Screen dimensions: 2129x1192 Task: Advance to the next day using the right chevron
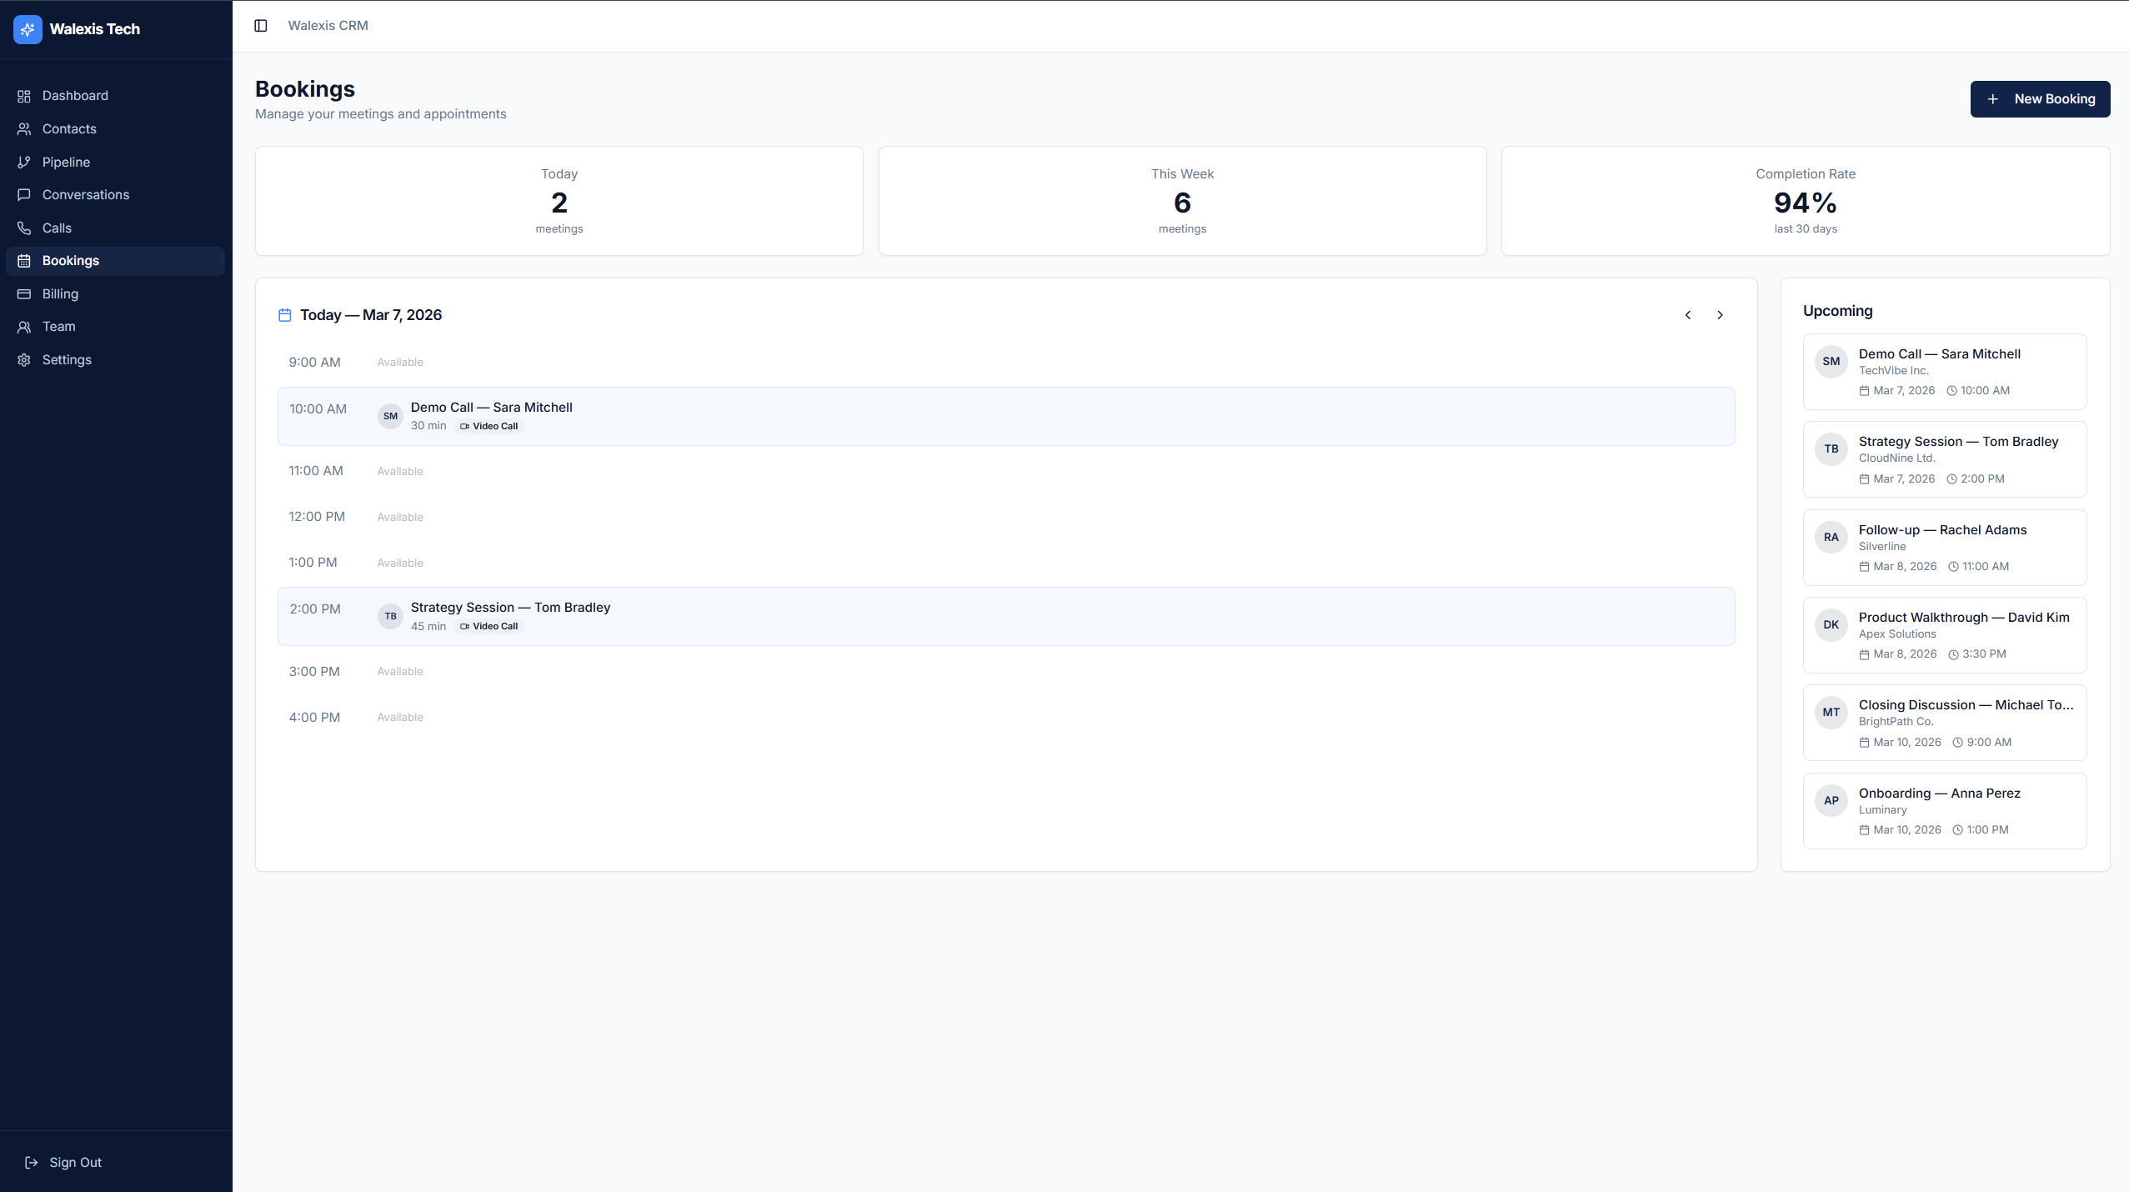tap(1719, 315)
